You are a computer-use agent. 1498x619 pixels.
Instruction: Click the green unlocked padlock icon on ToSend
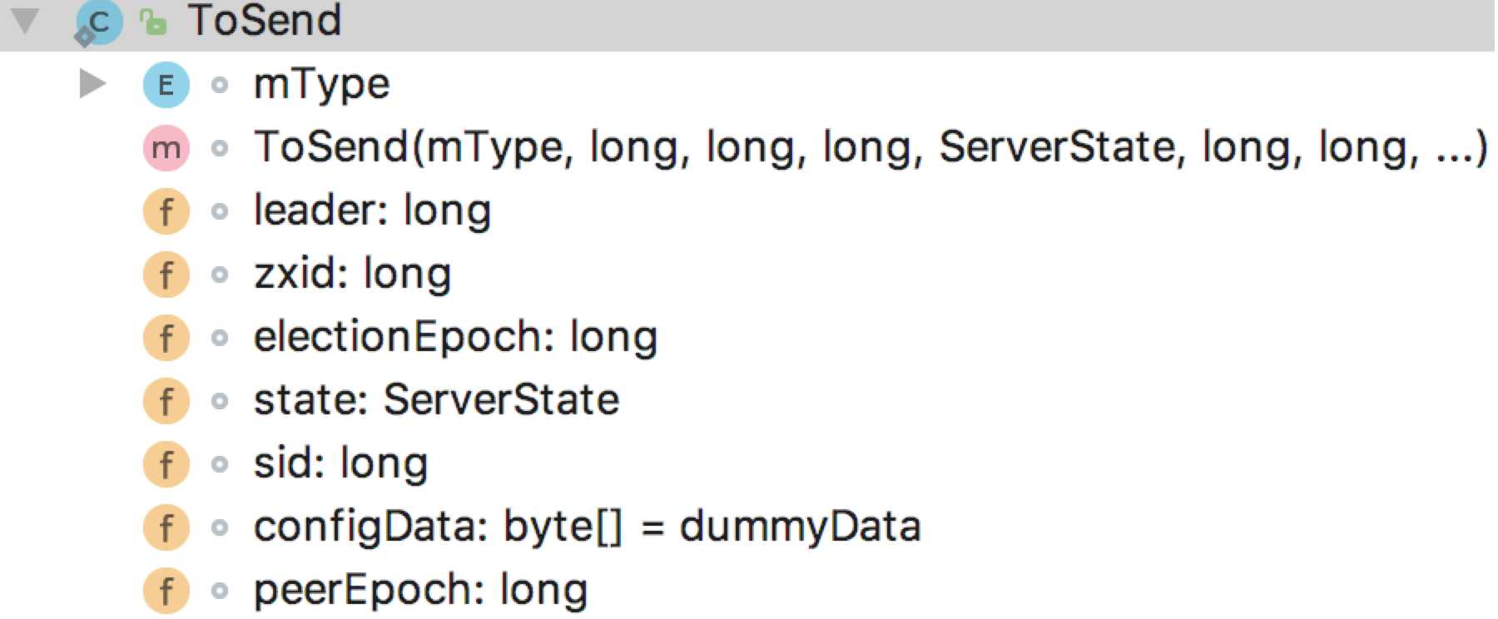click(153, 22)
